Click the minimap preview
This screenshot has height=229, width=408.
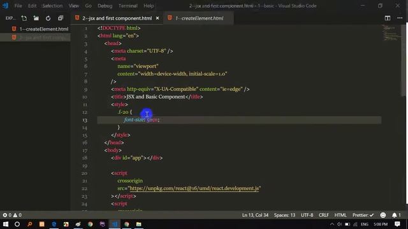click(x=392, y=32)
